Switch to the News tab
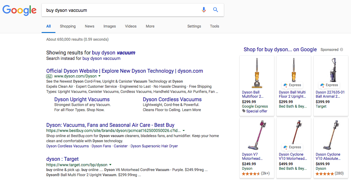Screen dimensions: 351x180 point(90,26)
